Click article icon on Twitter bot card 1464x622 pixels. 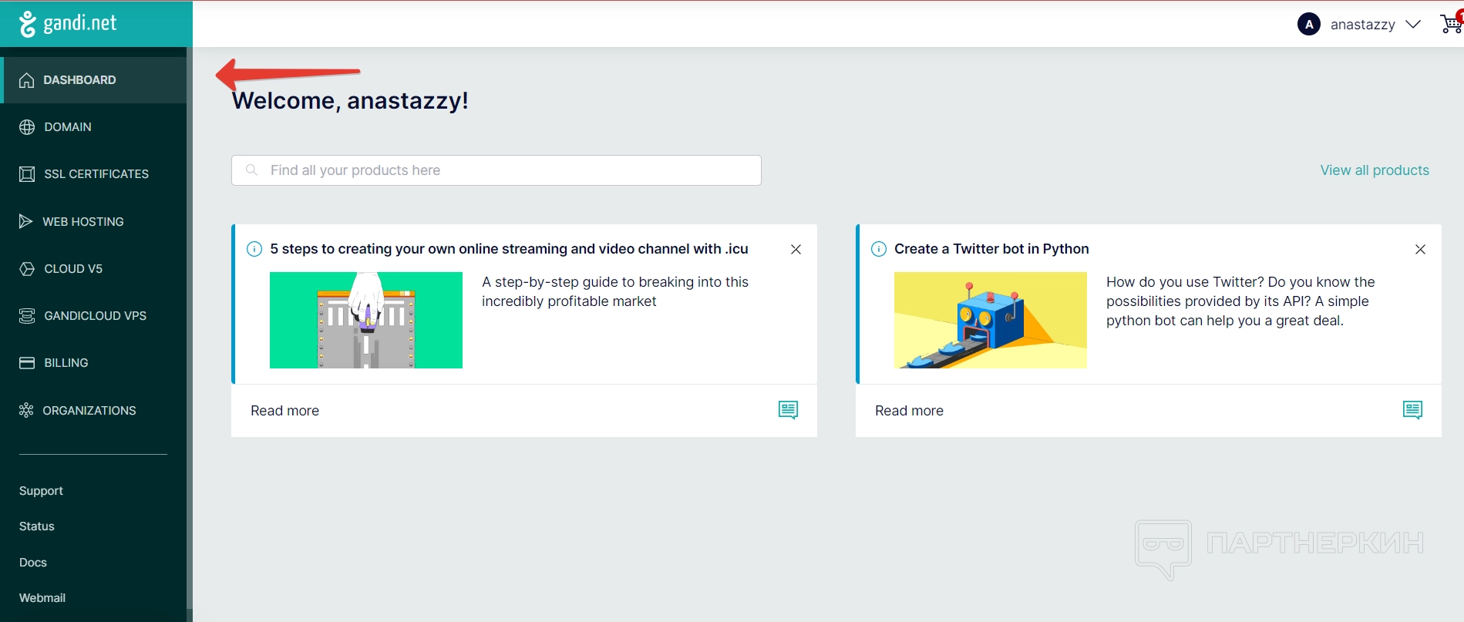click(x=1412, y=410)
